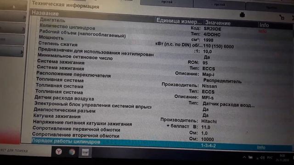The width and height of the screenshot is (294, 165).
Task: Click the 1,0 Ом primary resistance value
Action: (204, 133)
